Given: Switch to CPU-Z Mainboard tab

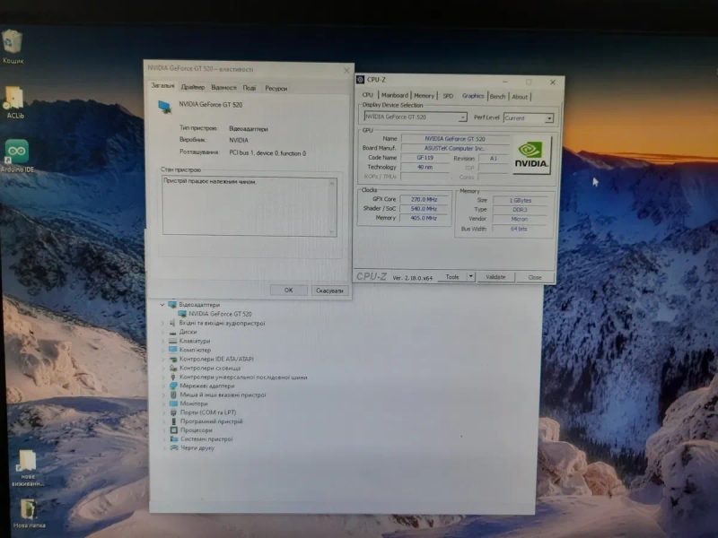Looking at the screenshot, I should (x=395, y=95).
